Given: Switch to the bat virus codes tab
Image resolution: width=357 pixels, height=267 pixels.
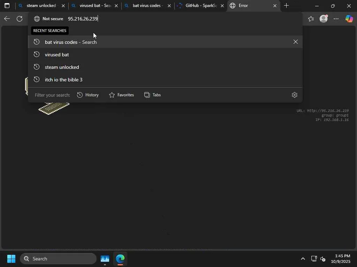Looking at the screenshot, I should pos(147,6).
